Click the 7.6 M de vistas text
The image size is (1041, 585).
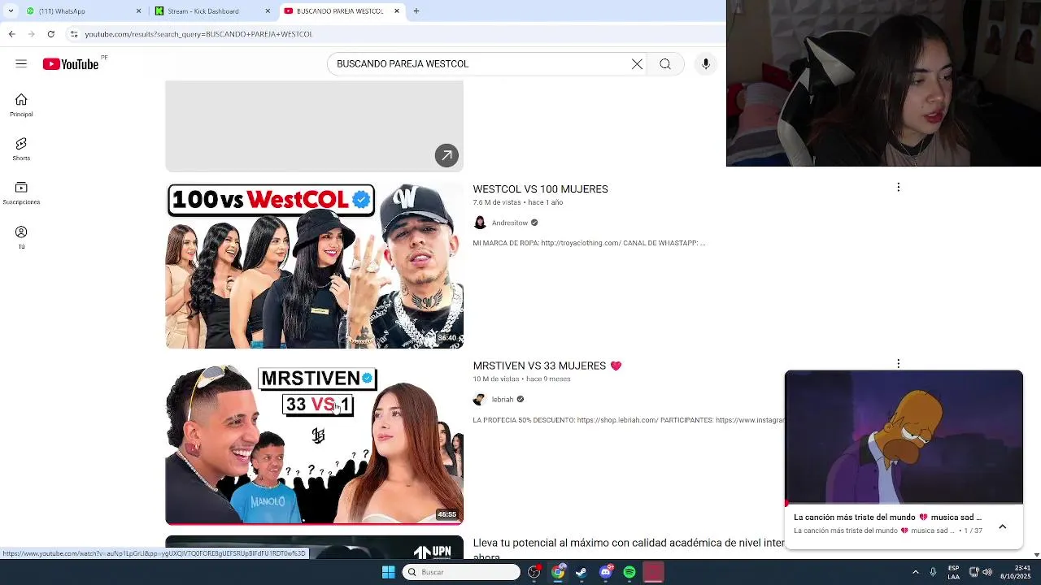(x=496, y=202)
